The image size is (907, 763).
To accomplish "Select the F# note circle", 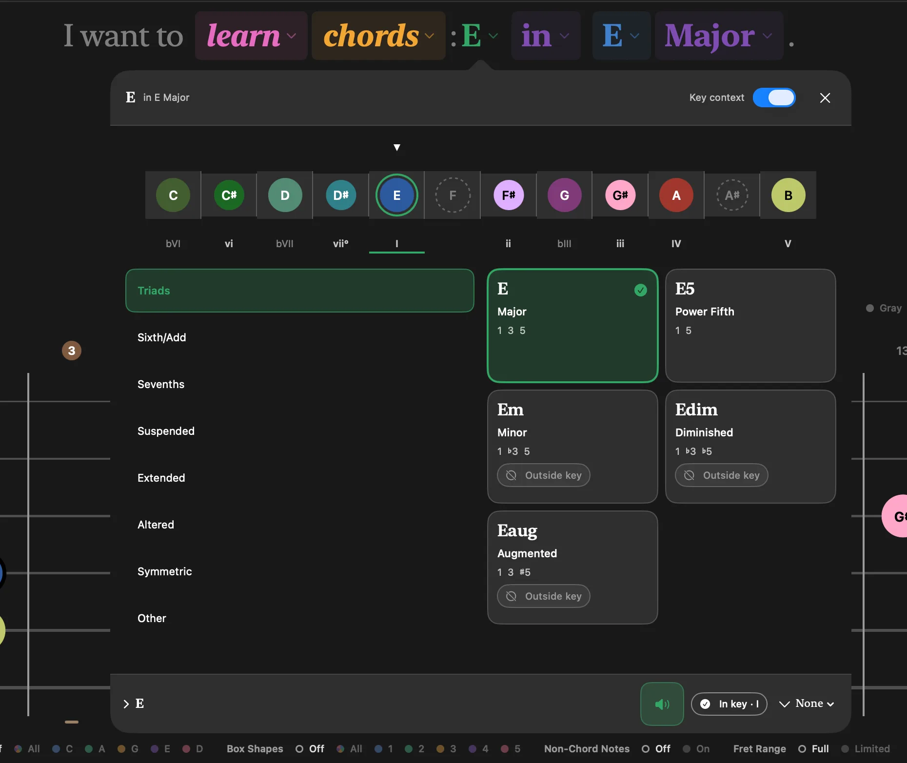I will (x=509, y=195).
